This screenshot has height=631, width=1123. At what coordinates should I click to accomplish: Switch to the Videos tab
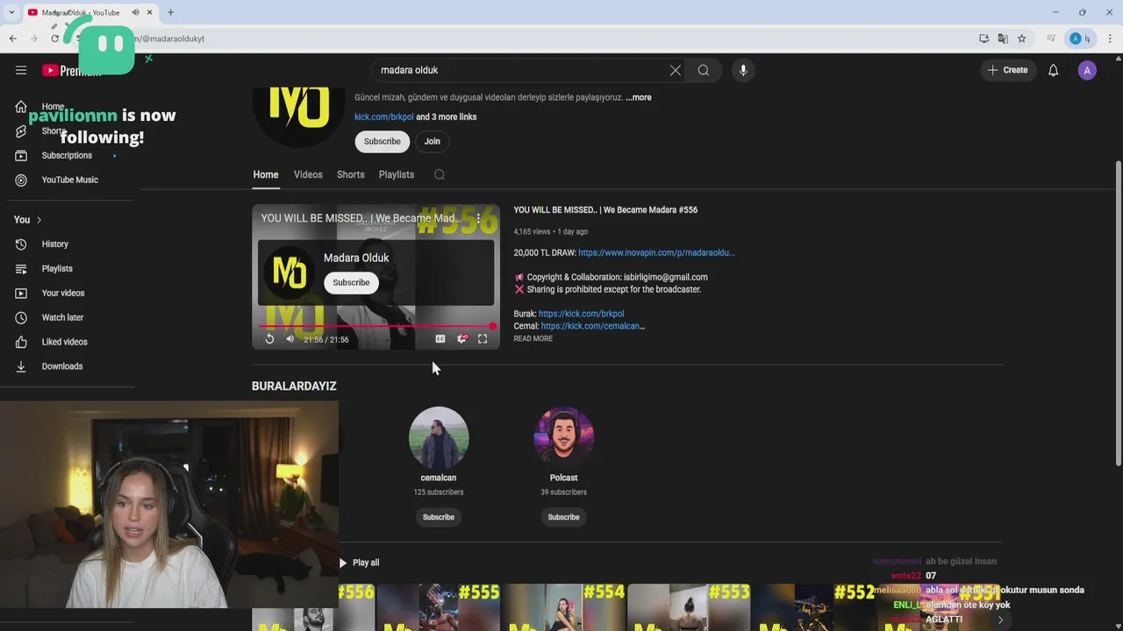308,174
